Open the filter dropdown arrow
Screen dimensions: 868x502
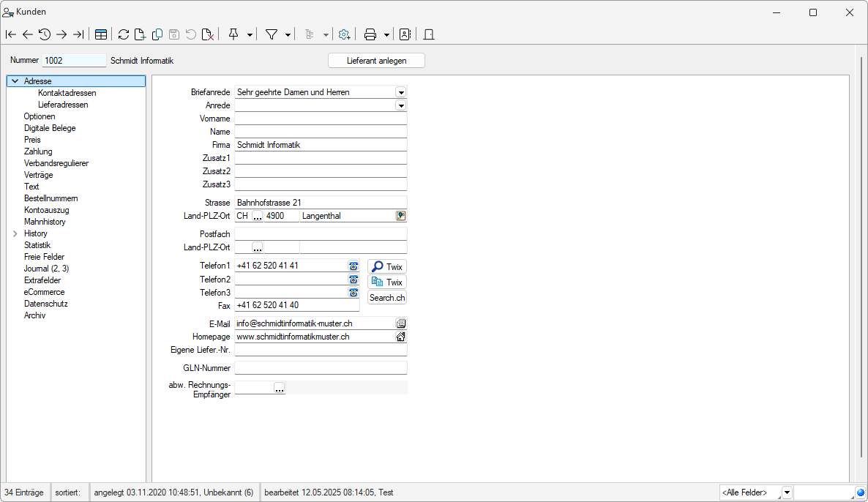click(288, 35)
